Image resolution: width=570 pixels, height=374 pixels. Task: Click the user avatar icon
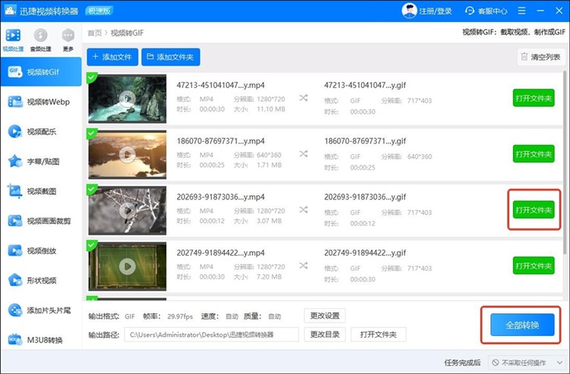click(409, 11)
